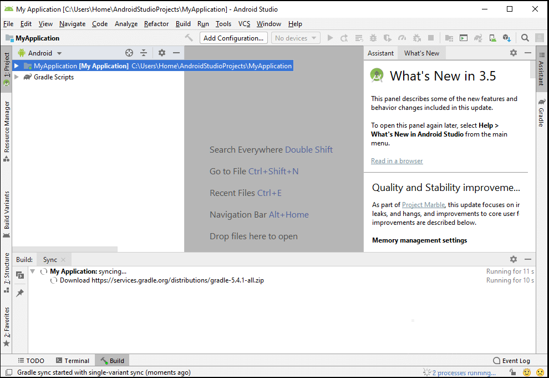The image size is (549, 378).
Task: Click Collapse All icon in Project panel
Action: tap(144, 53)
